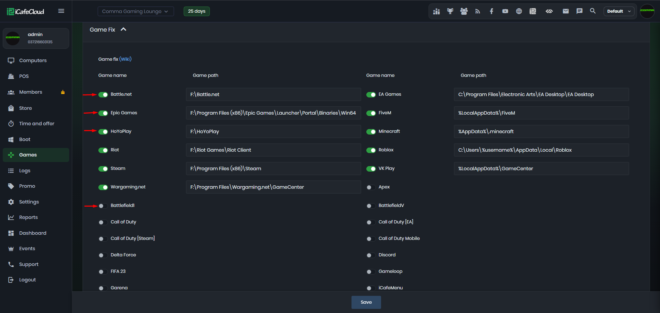Viewport: 660px width, 313px height.
Task: Click the Wargaming.net game path field
Action: coord(273,187)
